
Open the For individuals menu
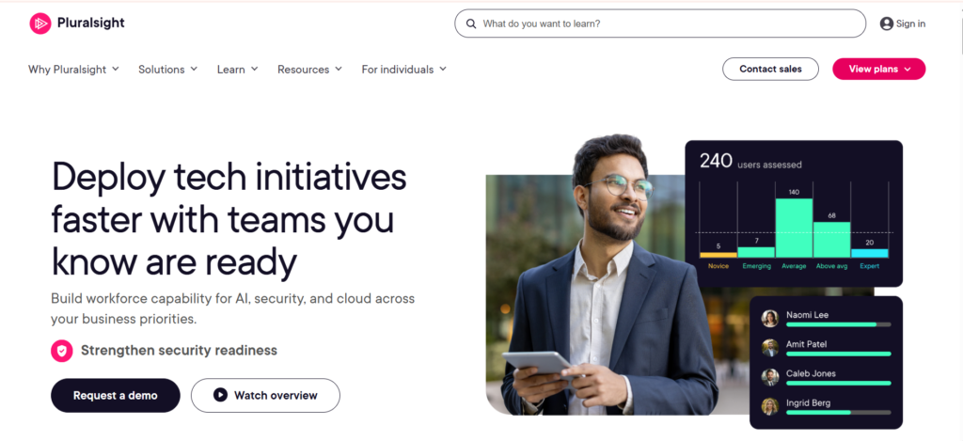point(404,70)
